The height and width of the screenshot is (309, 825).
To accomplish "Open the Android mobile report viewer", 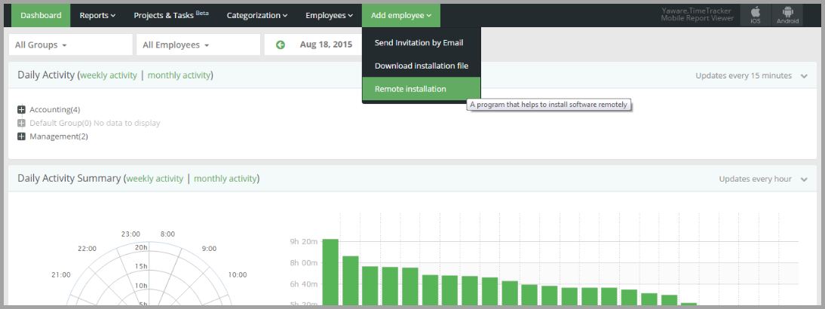I will [x=787, y=15].
